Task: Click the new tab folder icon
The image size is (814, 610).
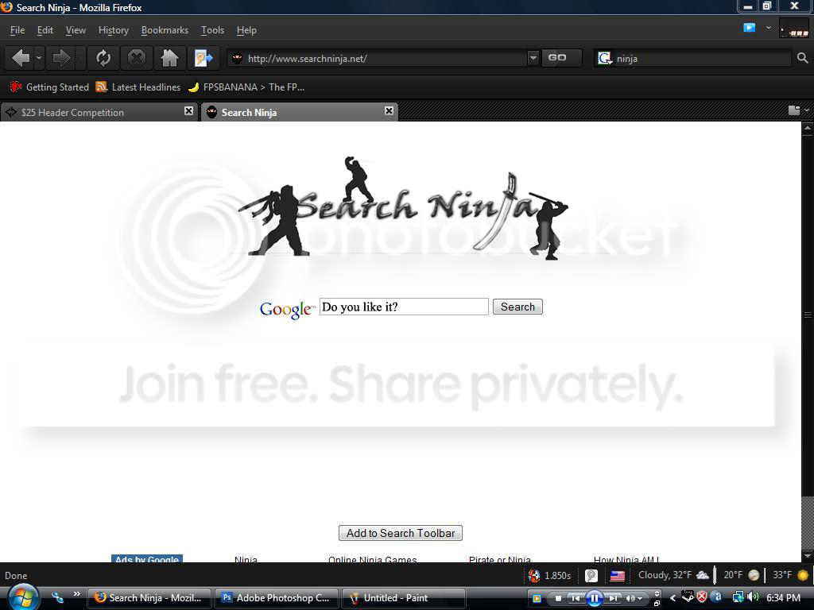Action: point(794,110)
